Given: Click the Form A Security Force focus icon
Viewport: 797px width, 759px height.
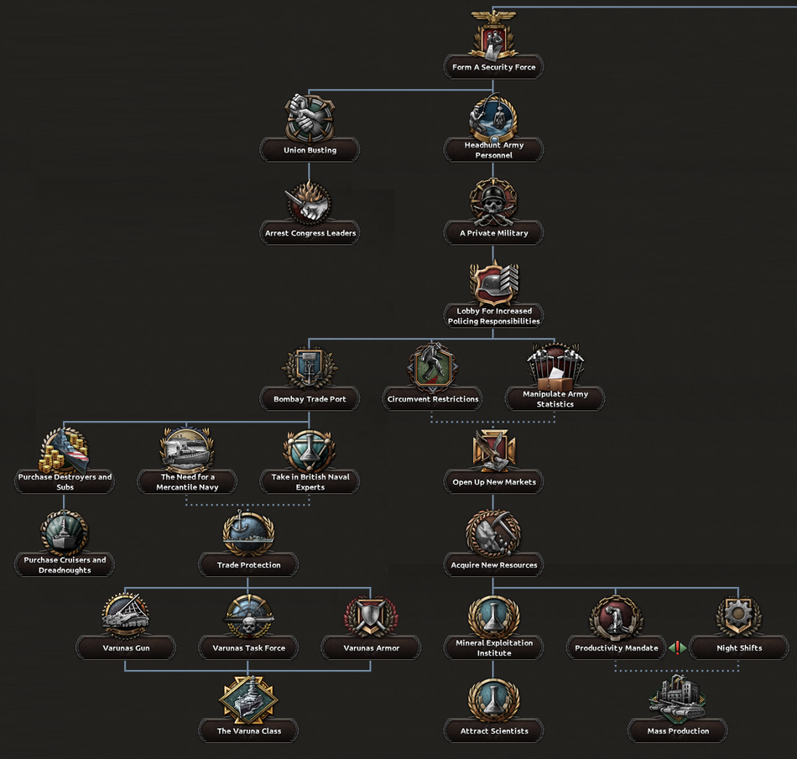Looking at the screenshot, I should click(493, 36).
